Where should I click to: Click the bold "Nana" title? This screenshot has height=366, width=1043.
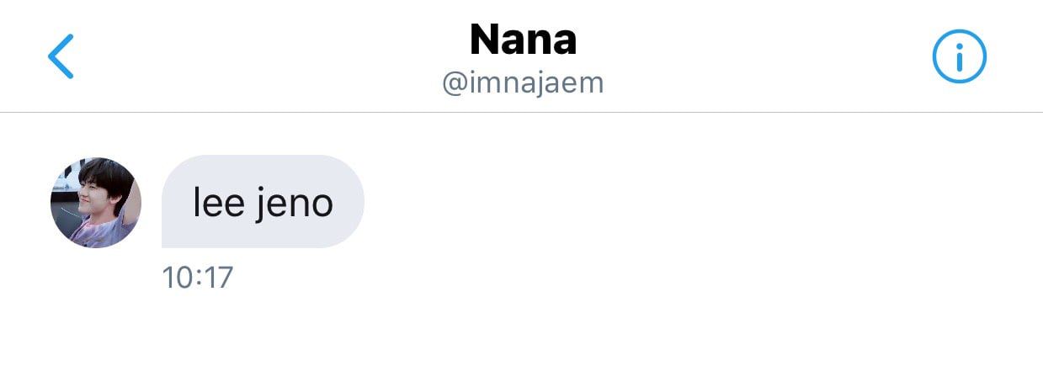[523, 39]
